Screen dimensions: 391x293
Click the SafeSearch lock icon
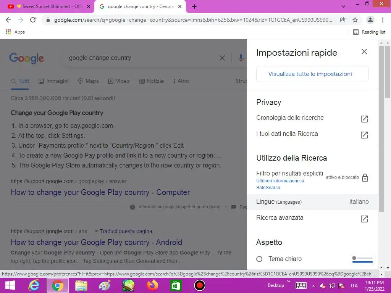[x=365, y=177]
